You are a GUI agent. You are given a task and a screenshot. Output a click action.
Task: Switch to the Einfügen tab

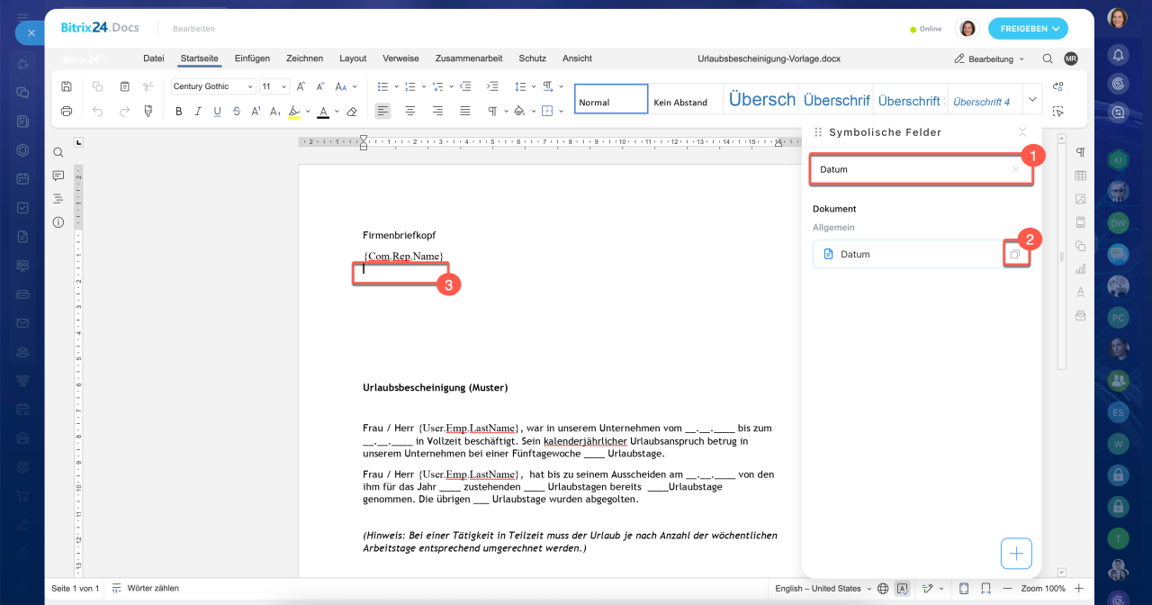point(252,59)
